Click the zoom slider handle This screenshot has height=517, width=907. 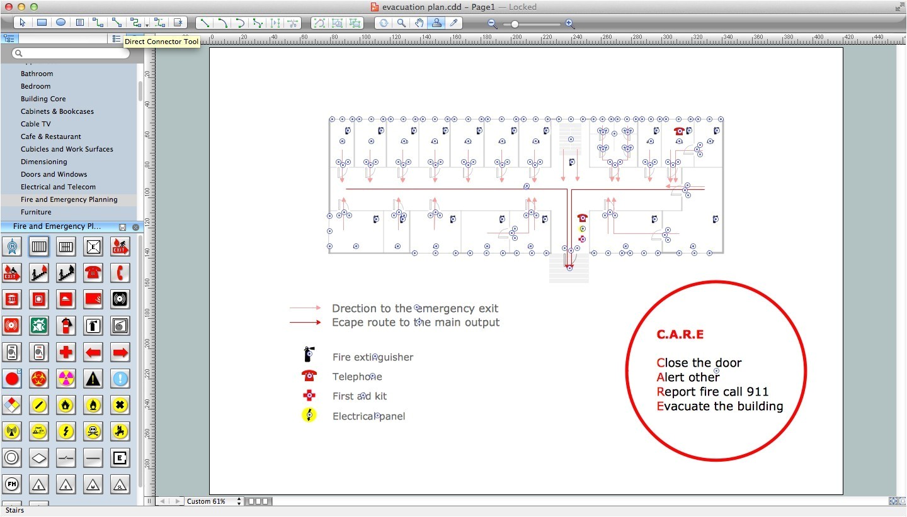515,24
